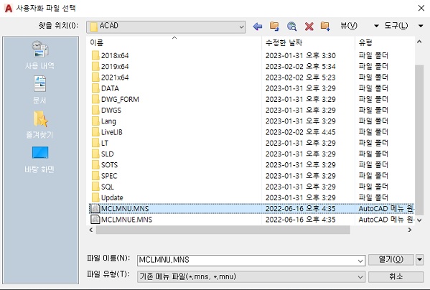Click the 열기(O) open button
Image resolution: width=430 pixels, height=290 pixels.
391,260
